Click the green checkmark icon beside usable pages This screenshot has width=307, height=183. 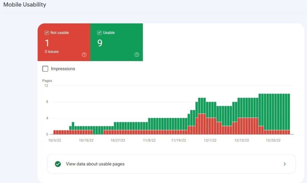[x=58, y=164]
